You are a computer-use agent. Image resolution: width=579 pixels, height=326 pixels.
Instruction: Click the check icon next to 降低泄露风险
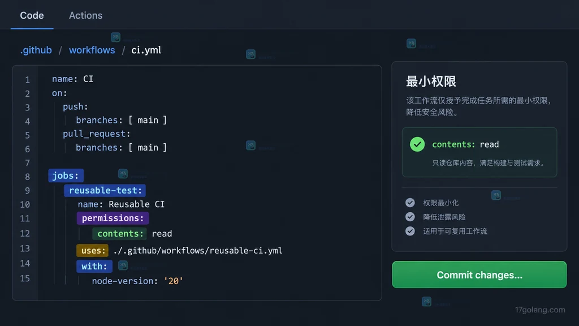pos(410,217)
